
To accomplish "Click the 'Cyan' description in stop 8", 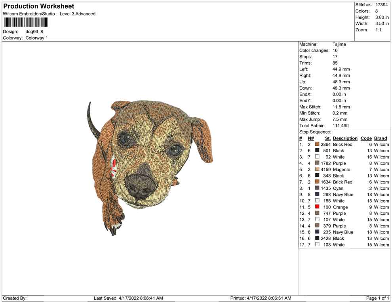I will (x=338, y=188).
